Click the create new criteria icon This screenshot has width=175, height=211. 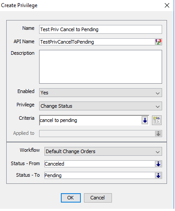click(157, 120)
